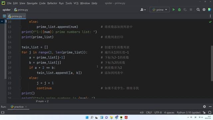
Task: Toggle the else block fold at line 21
Action: point(20,78)
